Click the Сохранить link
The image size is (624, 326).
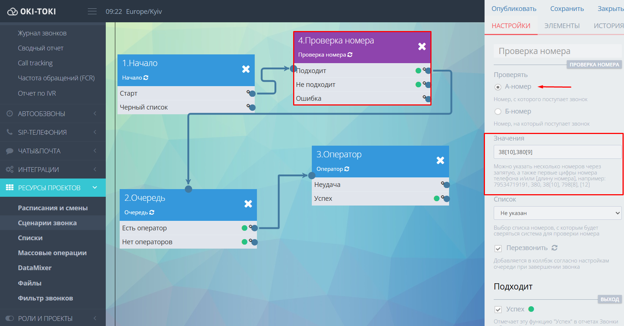(567, 9)
